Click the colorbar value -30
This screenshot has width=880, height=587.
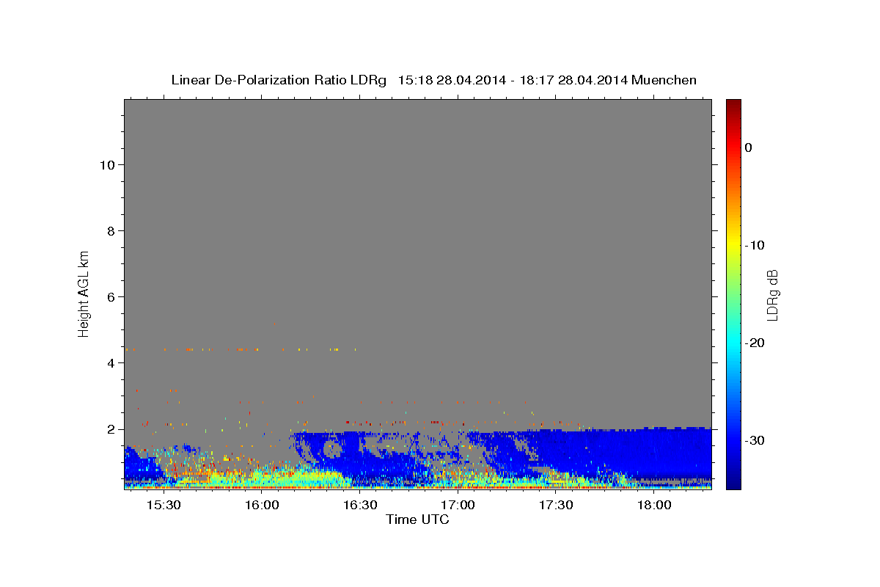tap(755, 440)
